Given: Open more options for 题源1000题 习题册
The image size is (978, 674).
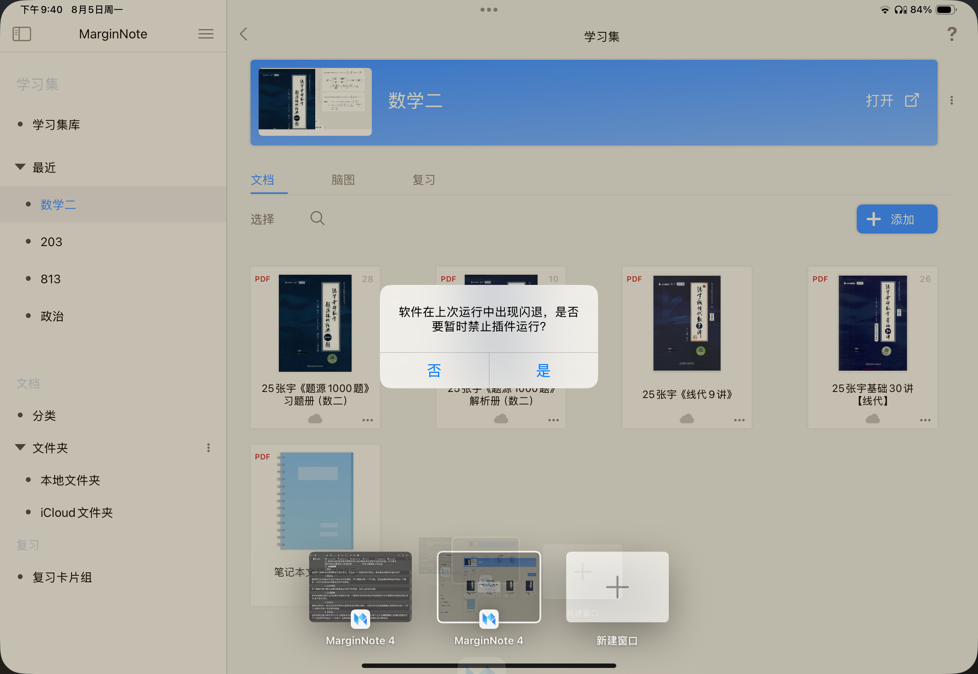Looking at the screenshot, I should tap(367, 420).
